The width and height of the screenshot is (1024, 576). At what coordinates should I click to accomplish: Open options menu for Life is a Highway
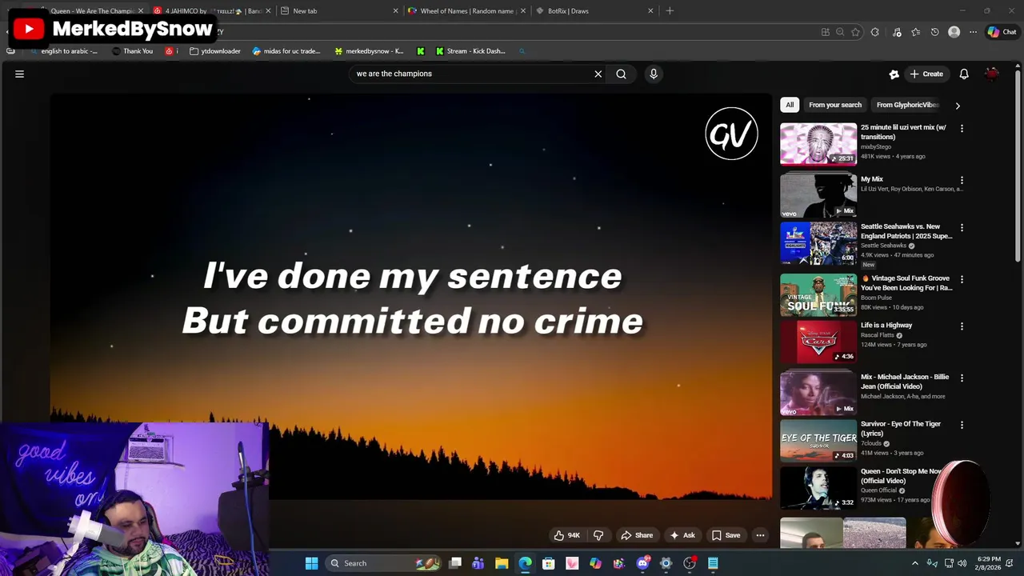962,326
